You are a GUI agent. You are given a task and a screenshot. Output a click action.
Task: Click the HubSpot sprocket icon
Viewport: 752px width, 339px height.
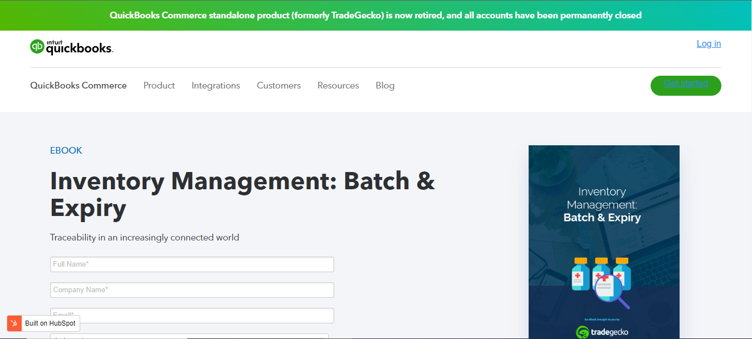pyautogui.click(x=14, y=323)
